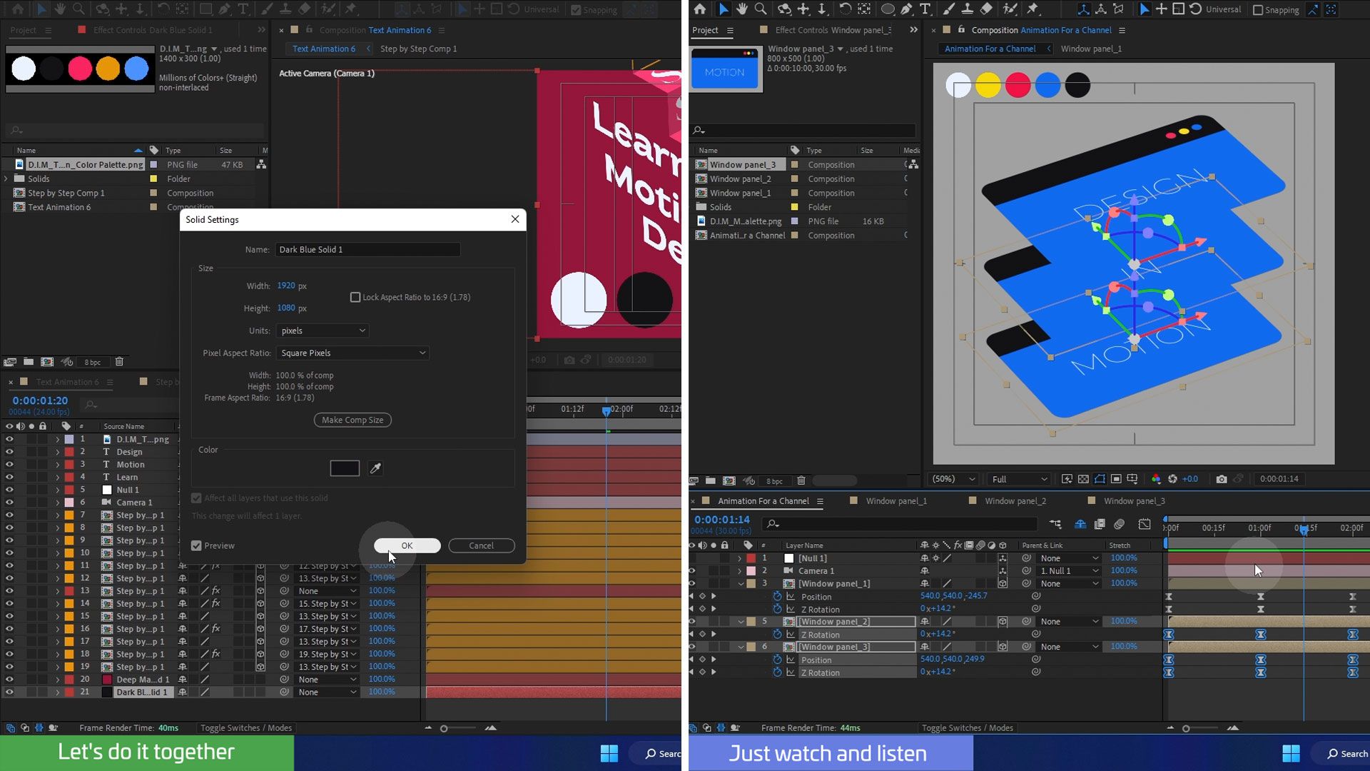Click the Puppet Pin tool in right toolbar
Viewport: 1370px width, 771px height.
click(1032, 9)
